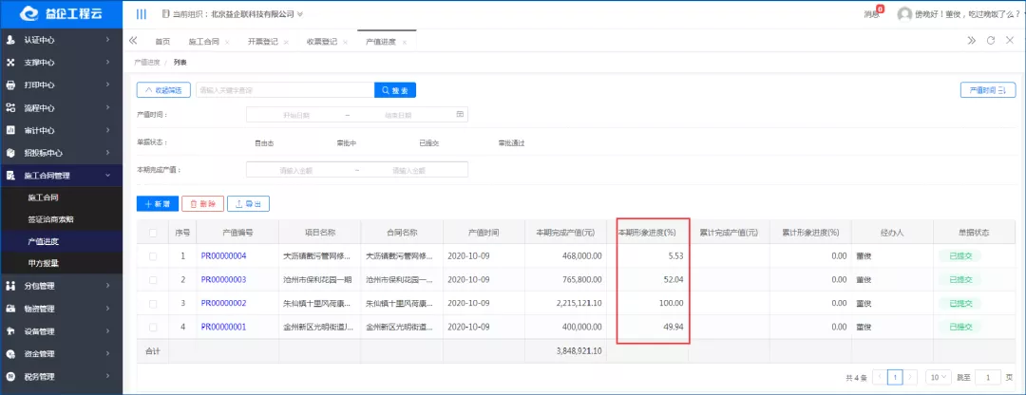
Task: Click the 新增 button
Action: click(x=157, y=204)
